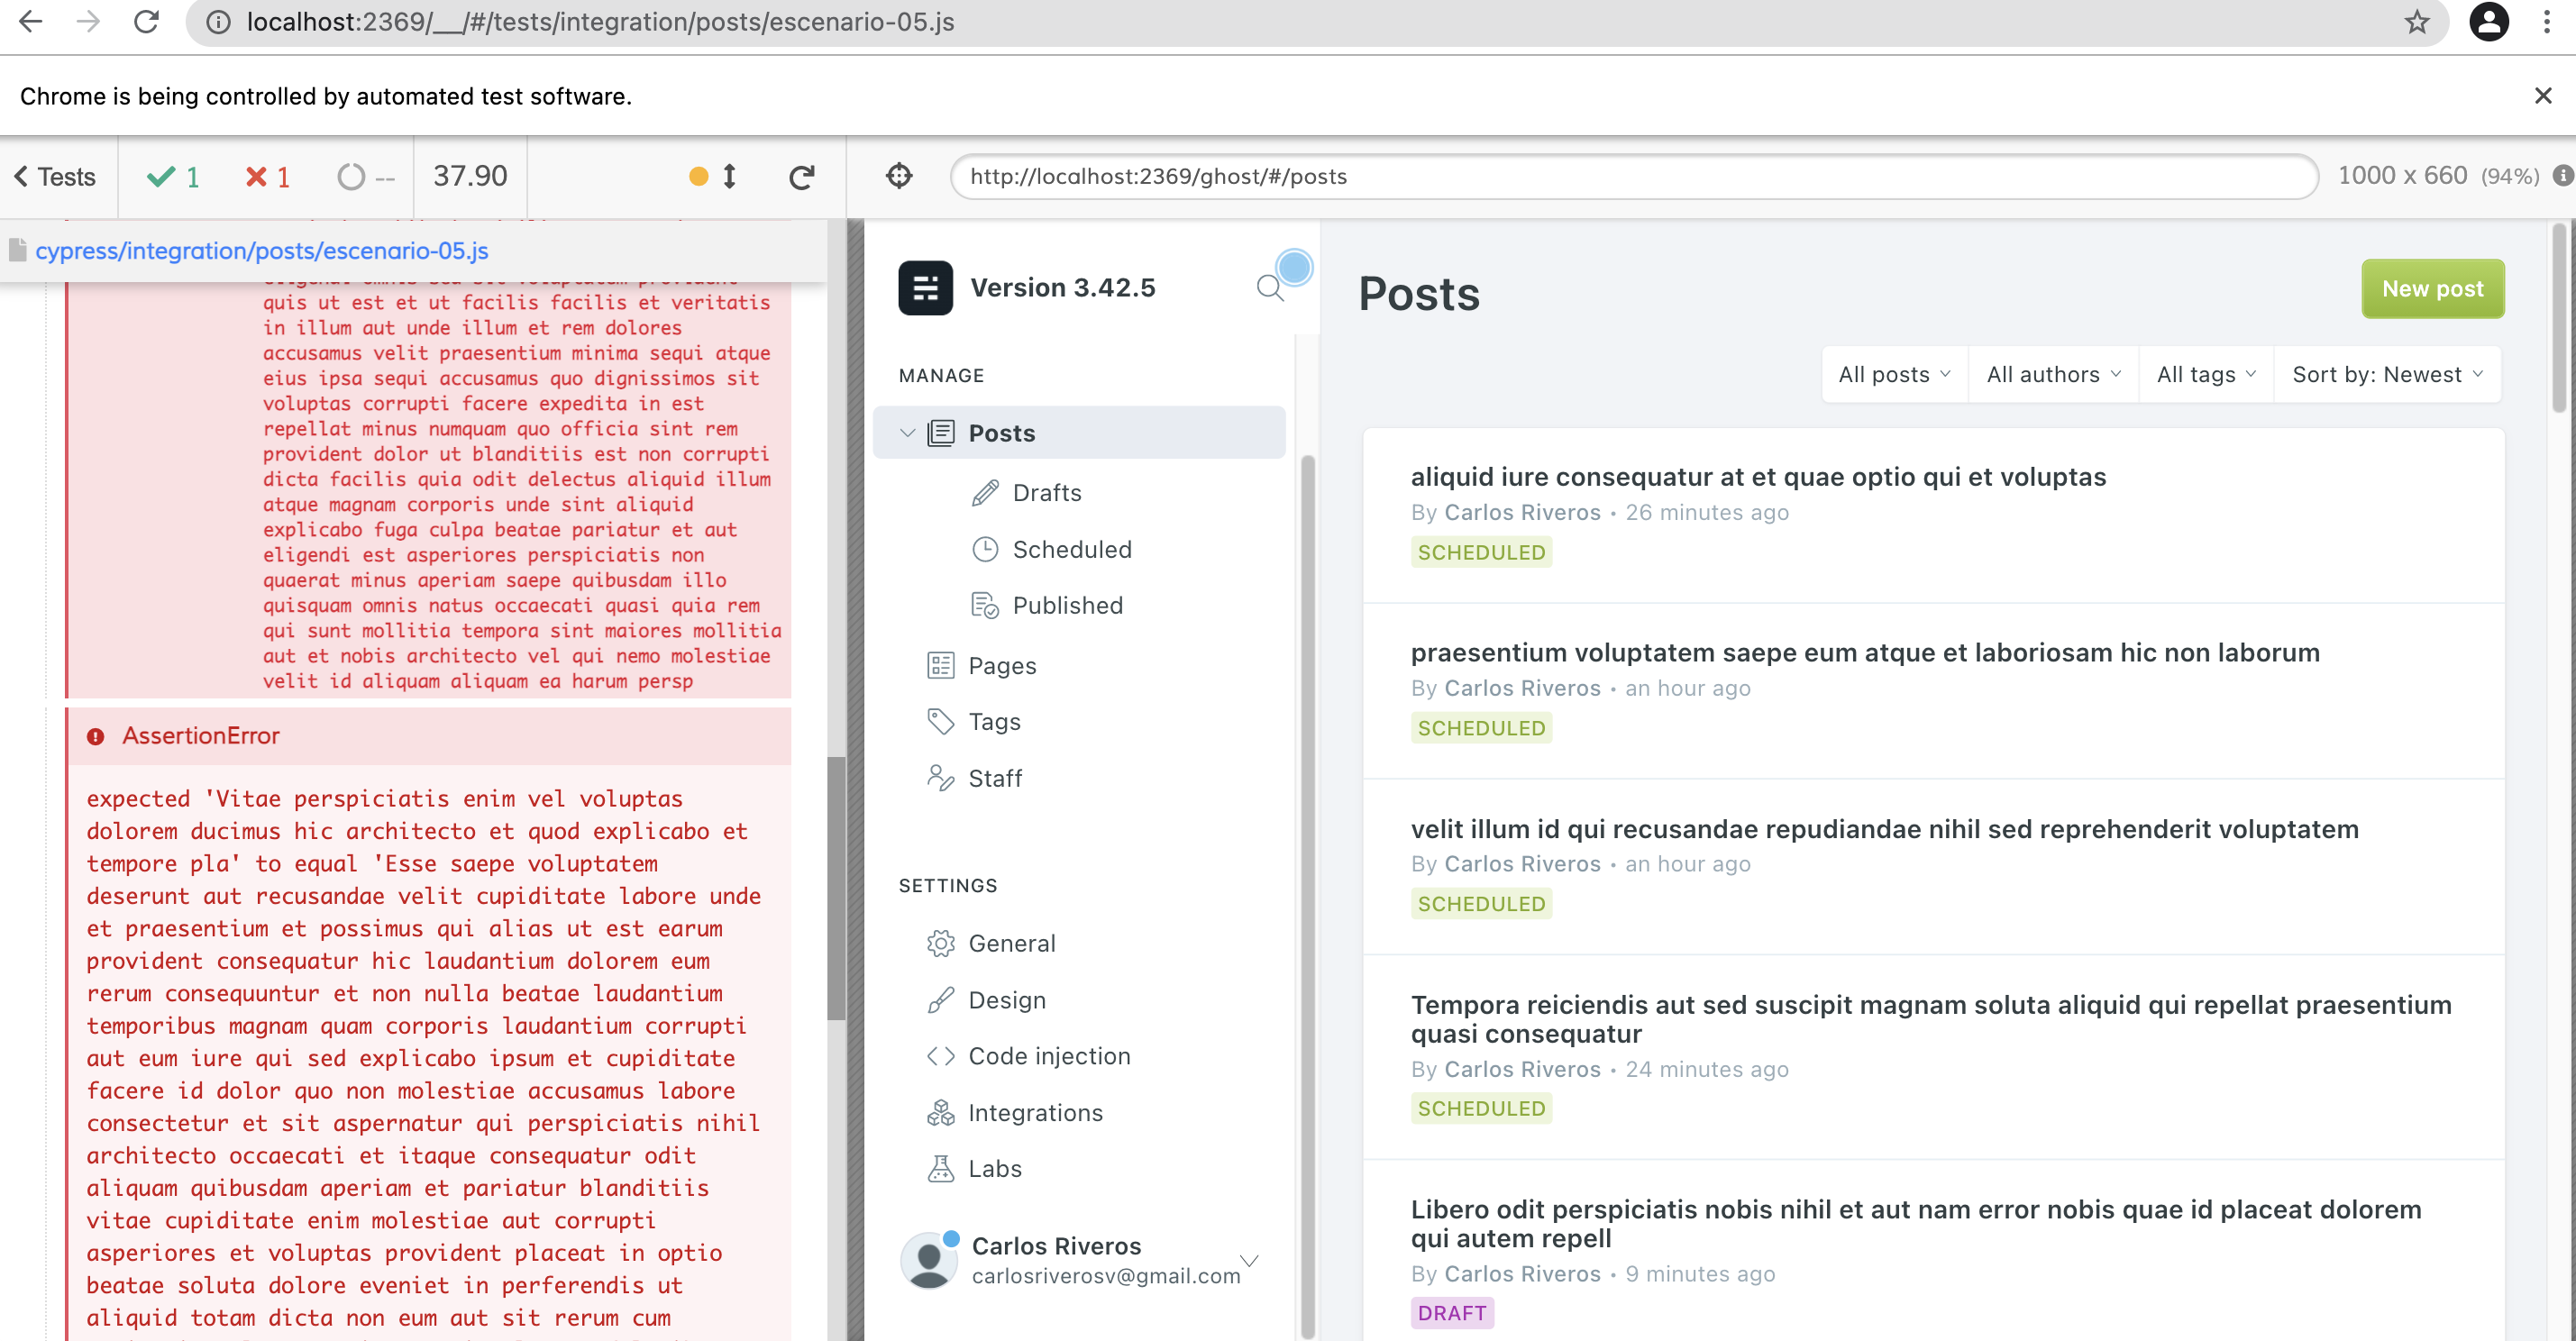2576x1341 pixels.
Task: Open cypress/integration/posts/escenario-05.js file link
Action: [262, 251]
